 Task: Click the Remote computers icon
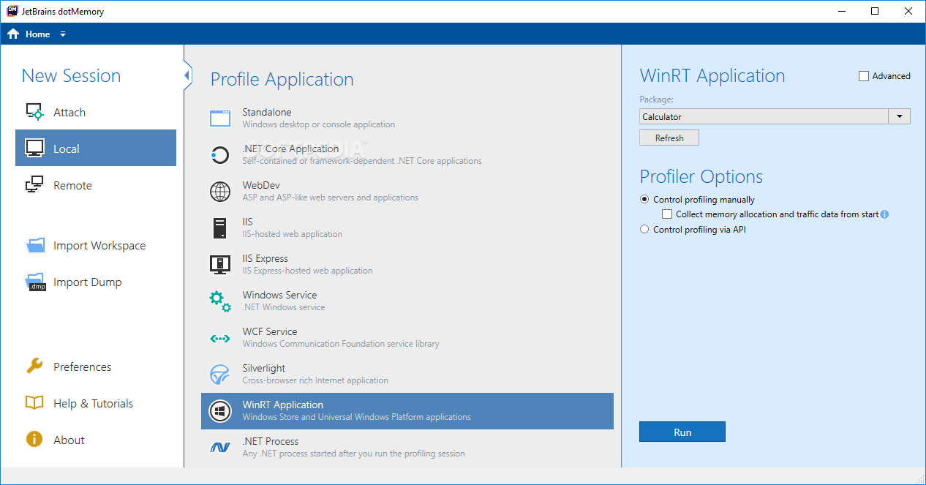(35, 185)
